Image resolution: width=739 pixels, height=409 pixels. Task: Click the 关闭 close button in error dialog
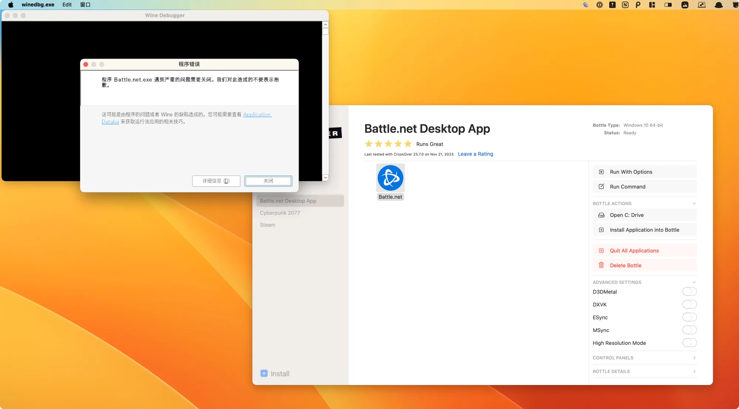[268, 181]
